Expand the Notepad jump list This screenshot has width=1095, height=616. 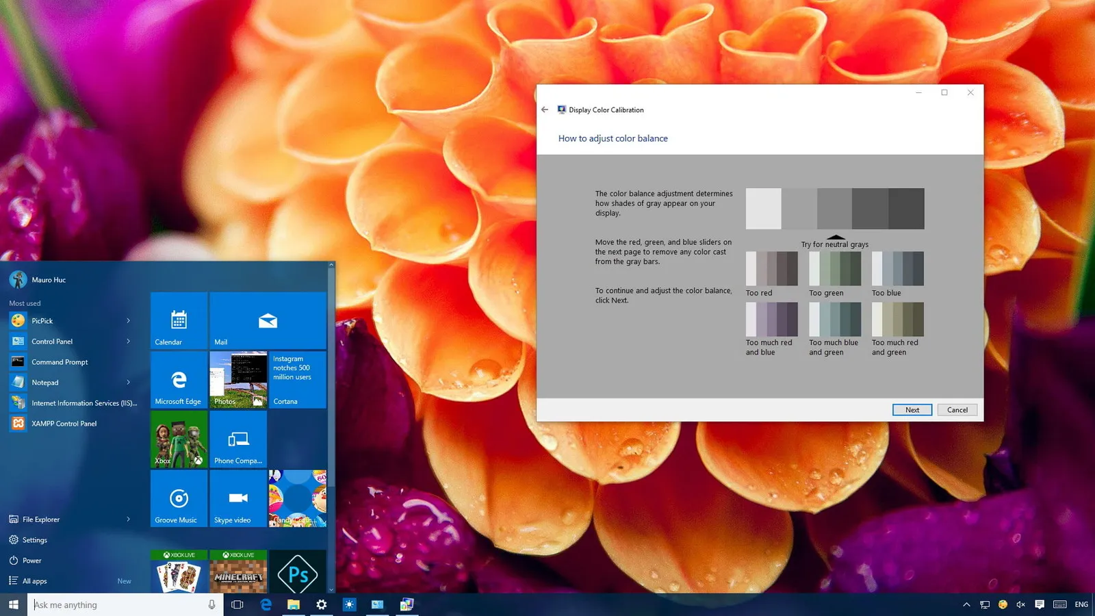pos(129,382)
